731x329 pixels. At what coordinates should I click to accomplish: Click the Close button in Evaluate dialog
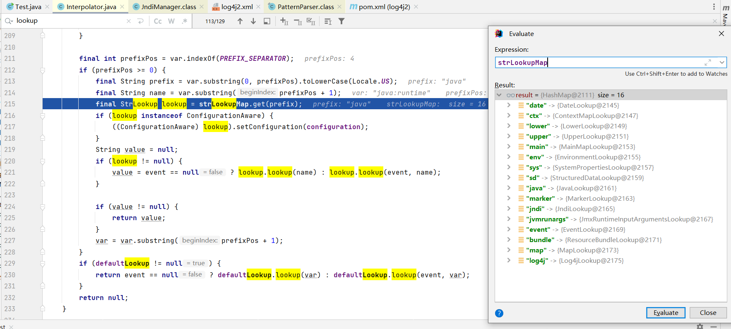point(708,313)
